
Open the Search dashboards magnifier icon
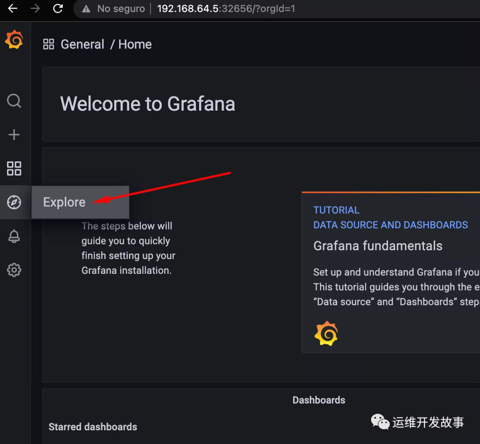point(14,101)
